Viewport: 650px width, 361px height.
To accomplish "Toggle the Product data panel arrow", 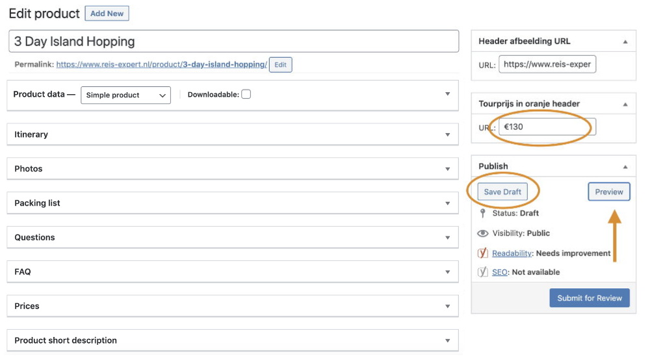I will coord(448,94).
